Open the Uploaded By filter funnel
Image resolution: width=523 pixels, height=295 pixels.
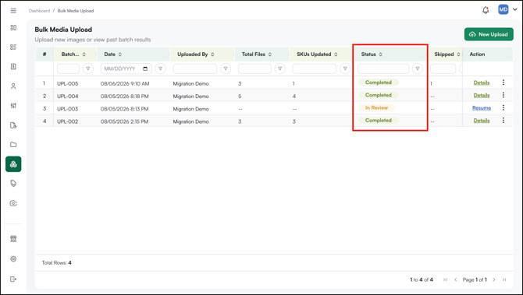(x=226, y=68)
